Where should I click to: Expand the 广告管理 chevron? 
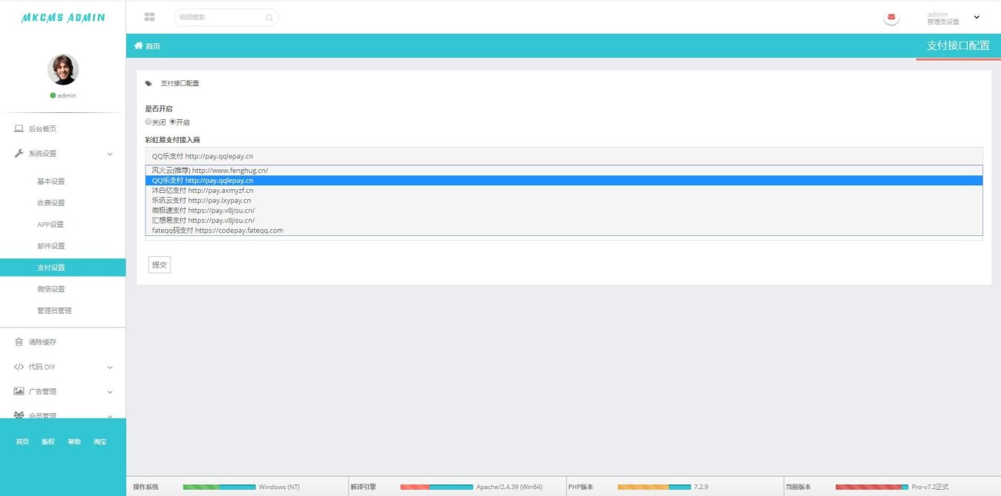pyautogui.click(x=110, y=392)
